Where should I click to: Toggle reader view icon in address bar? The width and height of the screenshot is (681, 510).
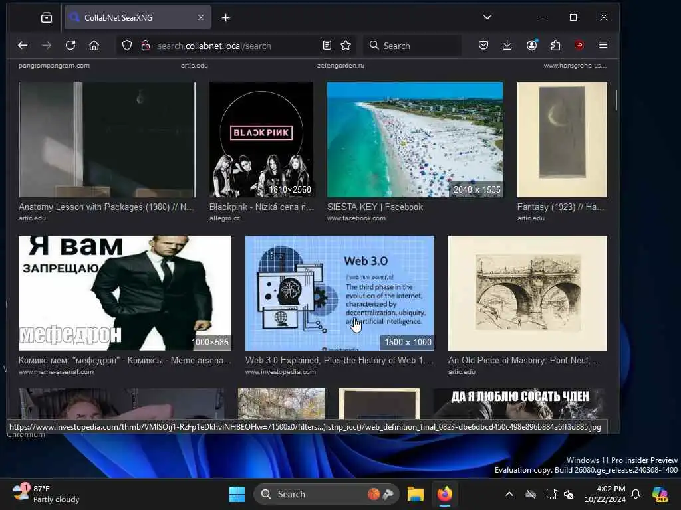327,46
